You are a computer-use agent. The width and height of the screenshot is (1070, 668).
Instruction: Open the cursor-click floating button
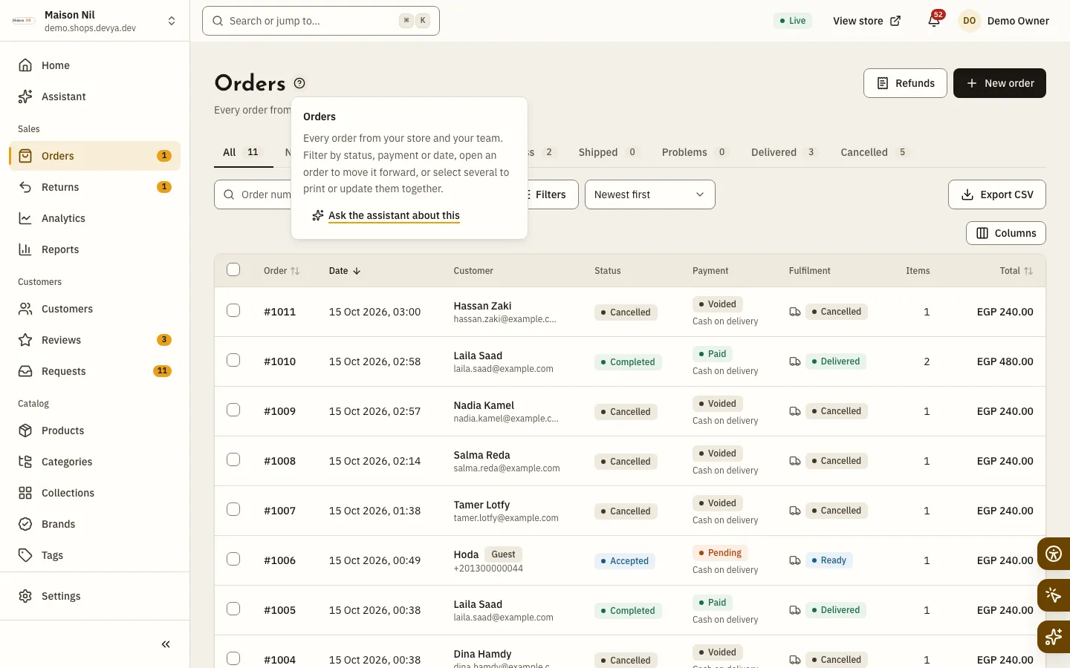pyautogui.click(x=1054, y=595)
